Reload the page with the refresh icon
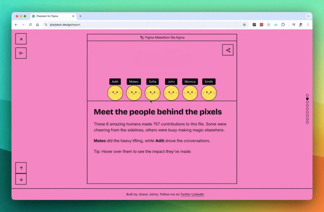 [30, 25]
